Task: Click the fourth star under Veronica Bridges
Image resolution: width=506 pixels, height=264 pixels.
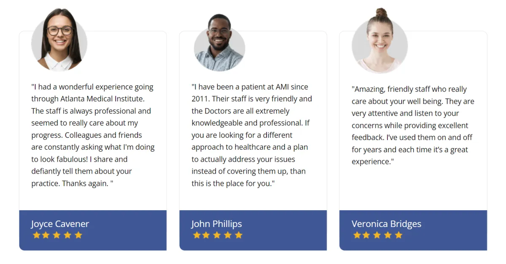Action: 388,235
